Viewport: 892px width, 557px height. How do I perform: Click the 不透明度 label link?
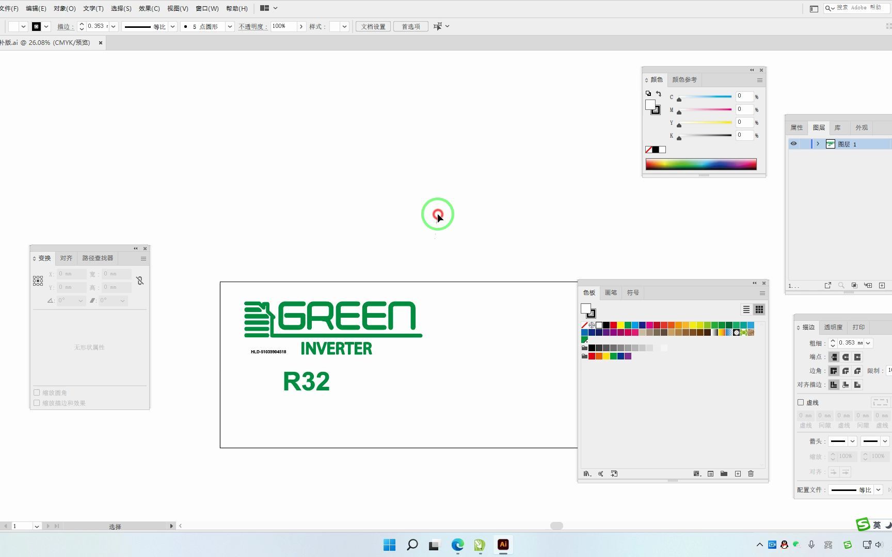252,26
